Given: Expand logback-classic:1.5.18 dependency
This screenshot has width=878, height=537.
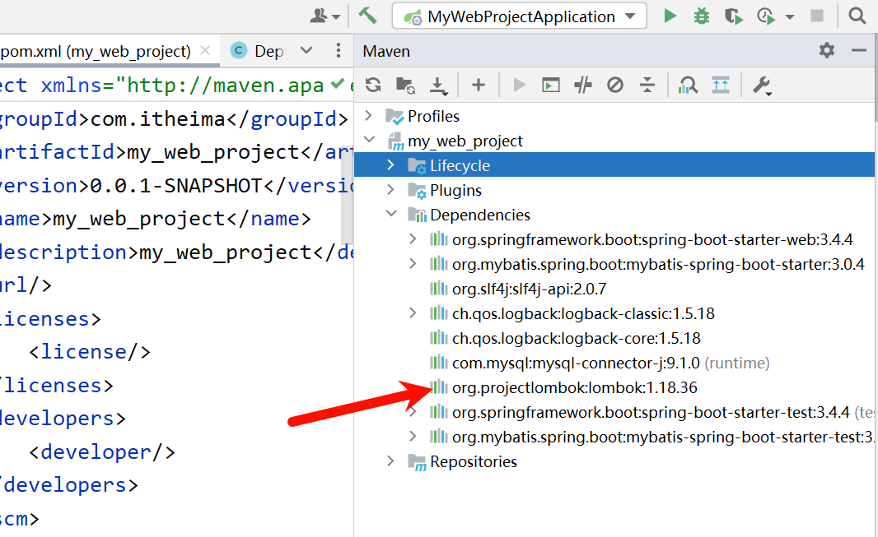Looking at the screenshot, I should pyautogui.click(x=413, y=312).
